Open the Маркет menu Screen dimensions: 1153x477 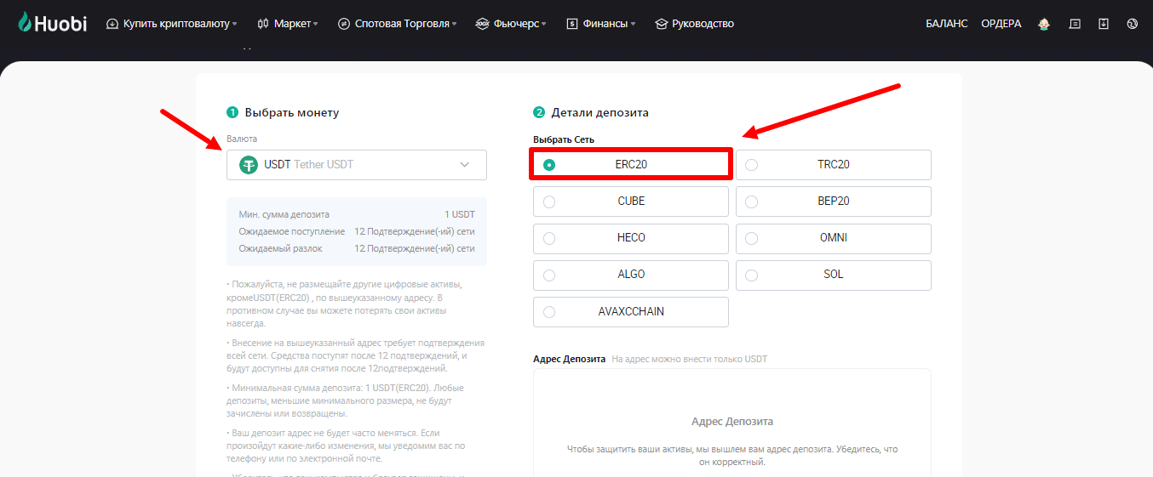click(292, 24)
